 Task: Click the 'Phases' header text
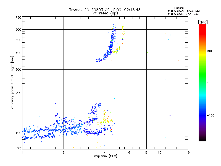click(179, 8)
